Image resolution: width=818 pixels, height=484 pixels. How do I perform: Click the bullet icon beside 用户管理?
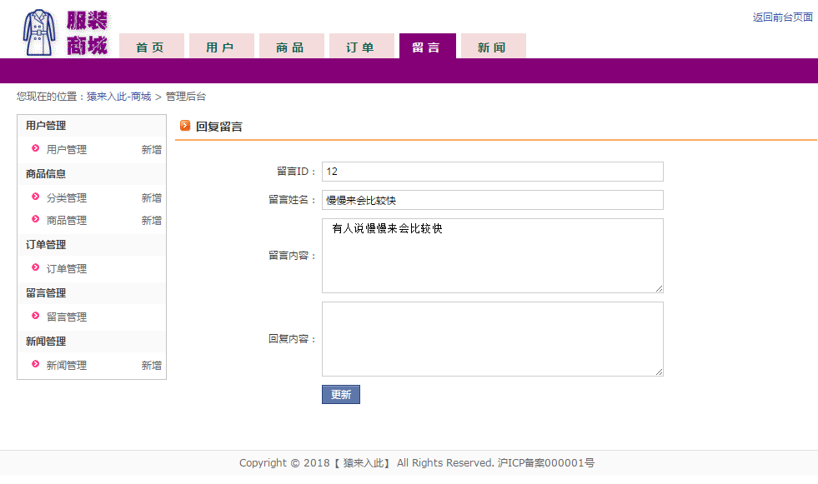click(36, 148)
